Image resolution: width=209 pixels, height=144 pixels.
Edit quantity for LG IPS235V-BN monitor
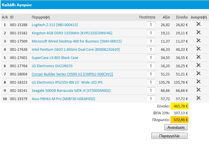tap(151, 82)
